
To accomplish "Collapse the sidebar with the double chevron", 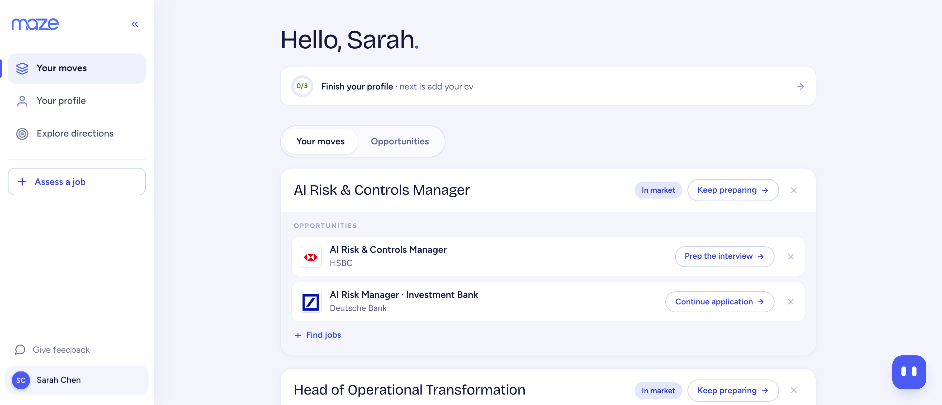I will tap(134, 24).
